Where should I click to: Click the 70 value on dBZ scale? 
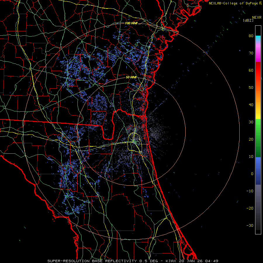point(251,53)
